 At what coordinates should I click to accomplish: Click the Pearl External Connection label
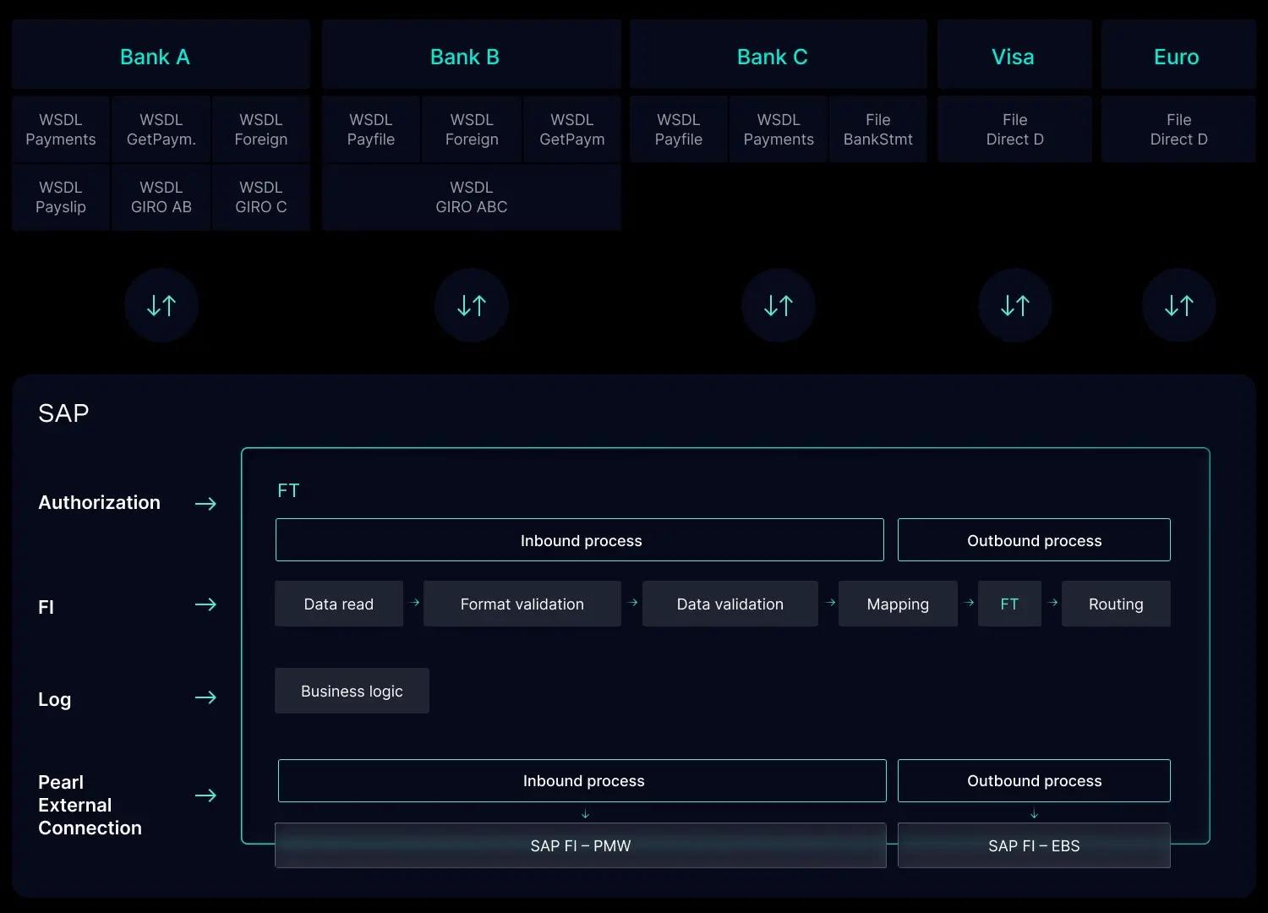coord(90,805)
